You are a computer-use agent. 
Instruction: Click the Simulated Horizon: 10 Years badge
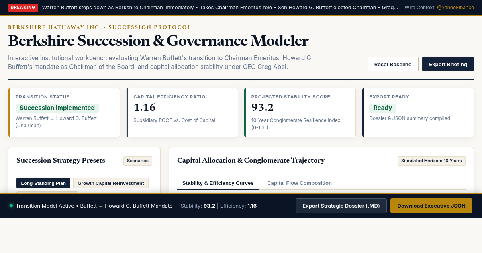point(431,161)
